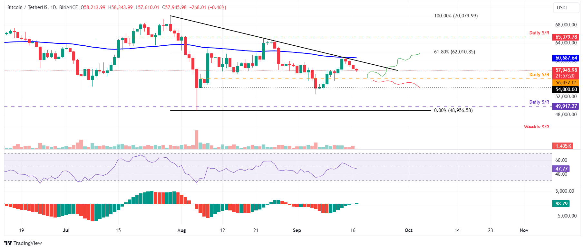This screenshot has width=585, height=250.
Task: Click the 47.77 RSI value label
Action: tap(561, 169)
